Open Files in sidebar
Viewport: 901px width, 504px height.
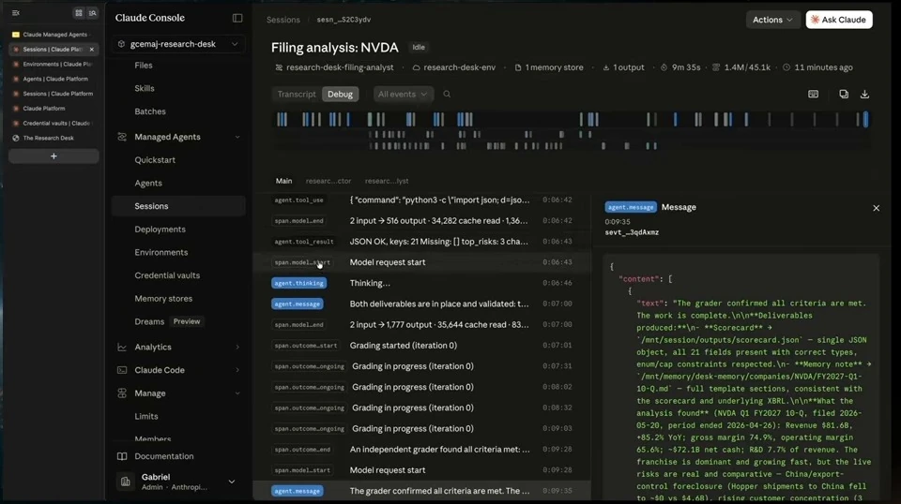tap(143, 66)
